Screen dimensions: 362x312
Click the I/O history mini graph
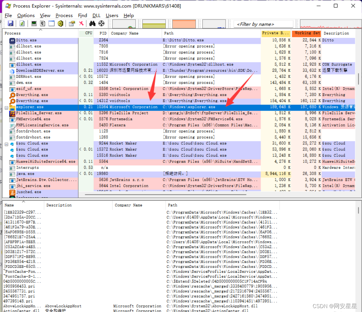click(214, 24)
